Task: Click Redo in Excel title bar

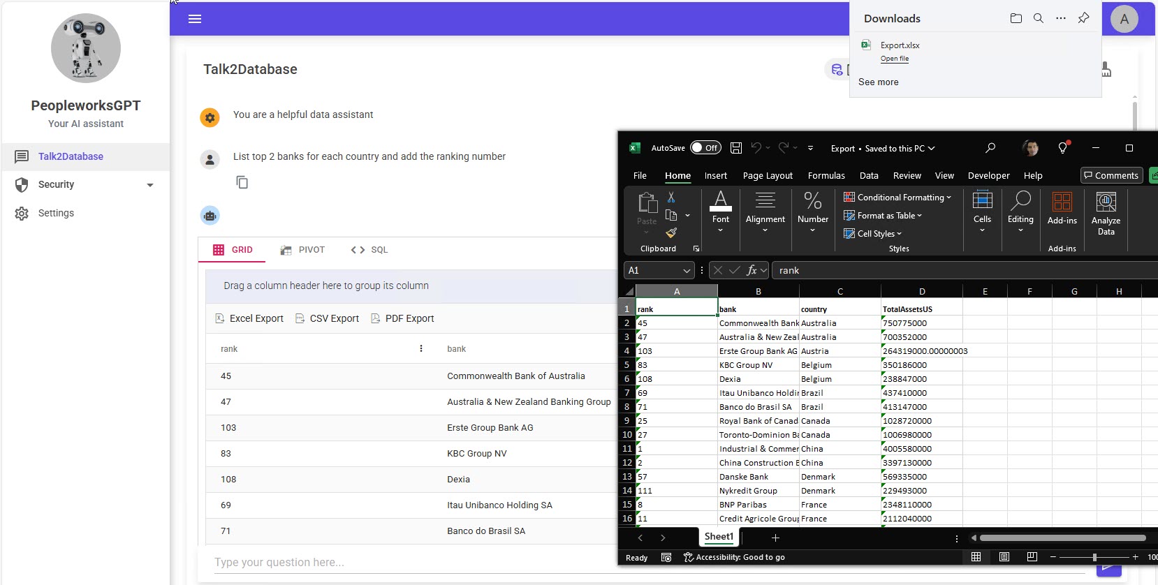Action: pos(784,147)
